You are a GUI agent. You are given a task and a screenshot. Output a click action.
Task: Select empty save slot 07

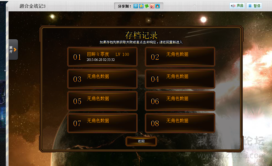point(102,123)
